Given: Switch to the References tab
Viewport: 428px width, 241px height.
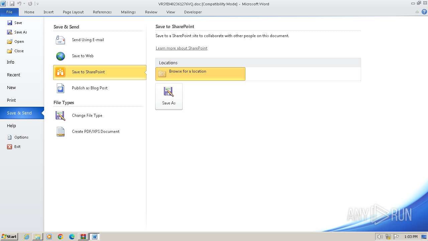Looking at the screenshot, I should (x=102, y=12).
